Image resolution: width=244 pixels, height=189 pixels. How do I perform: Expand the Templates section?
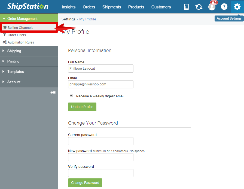(x=29, y=72)
